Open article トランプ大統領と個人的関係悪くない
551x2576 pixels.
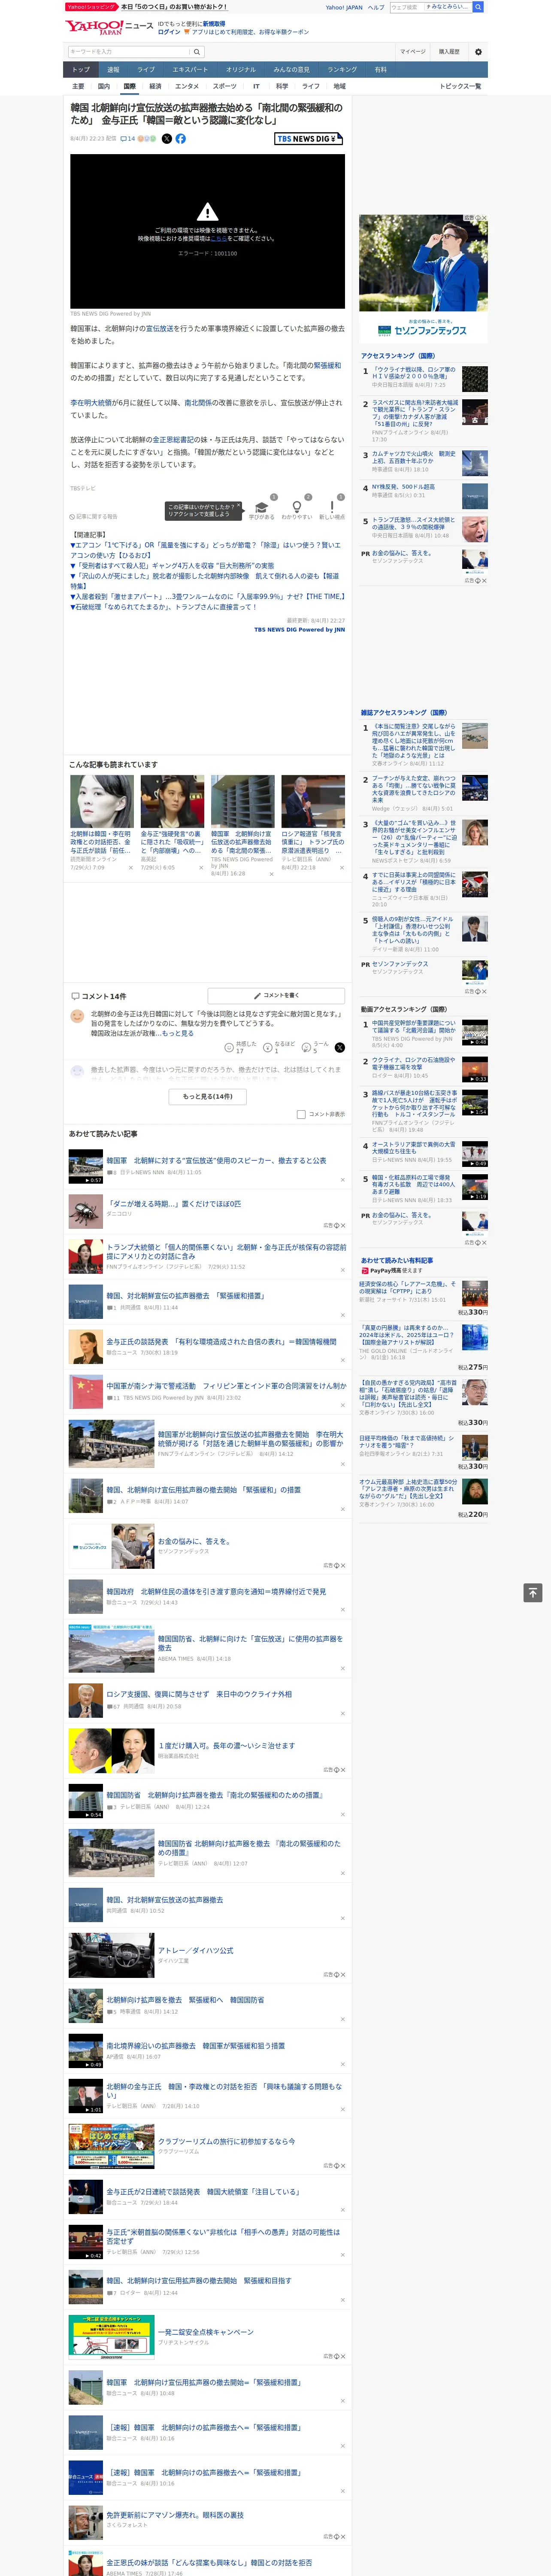(x=226, y=1251)
